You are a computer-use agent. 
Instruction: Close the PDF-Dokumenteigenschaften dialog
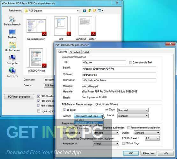click(170, 44)
